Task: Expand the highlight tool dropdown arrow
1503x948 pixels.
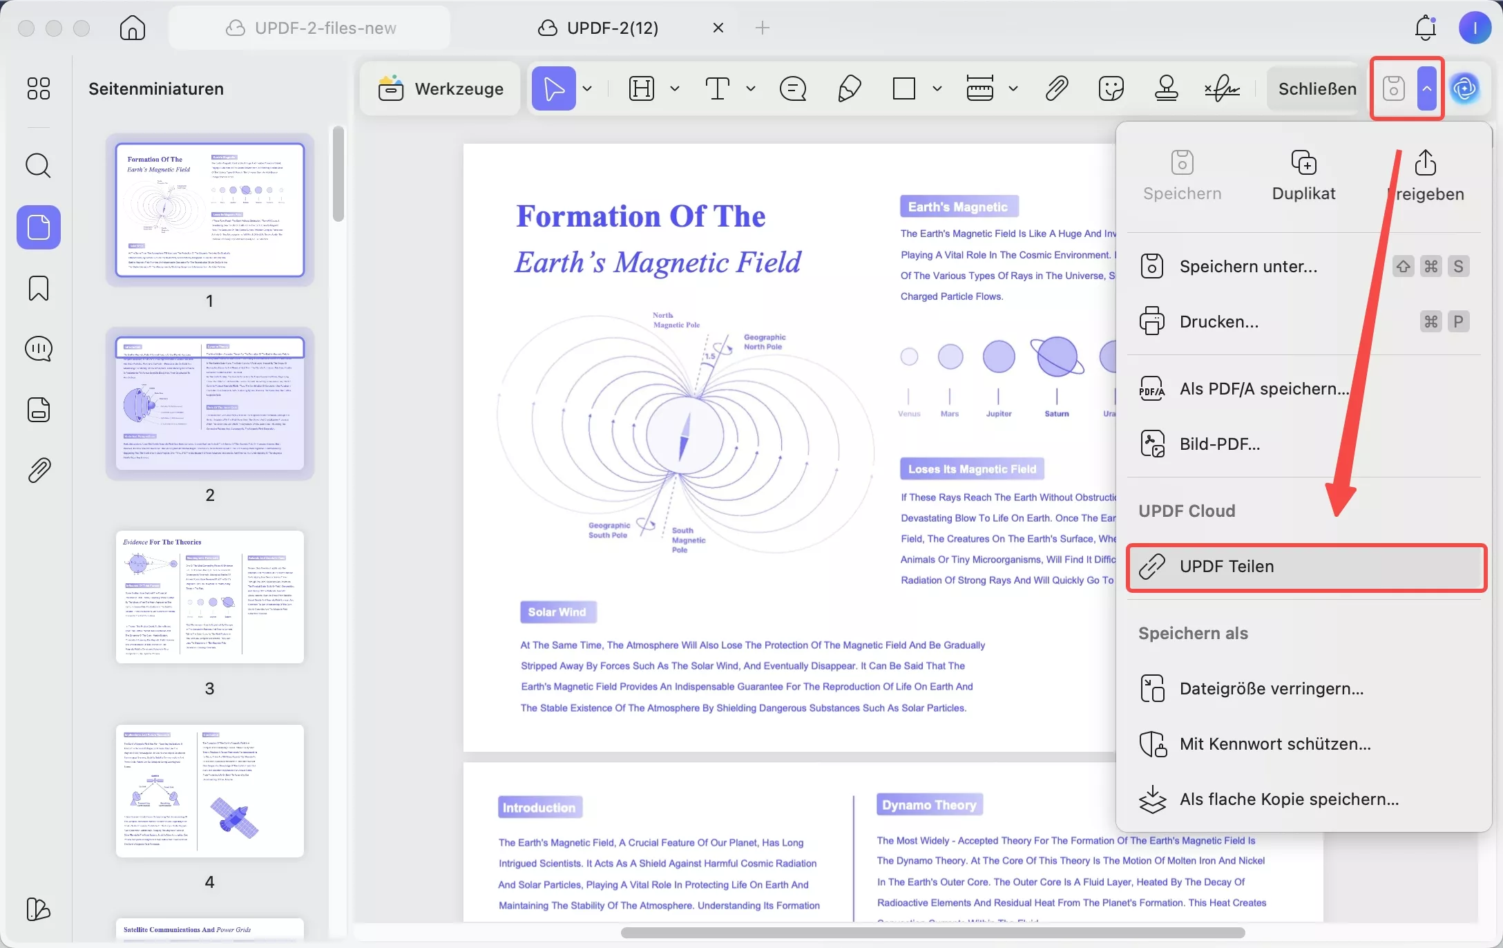Action: point(675,88)
